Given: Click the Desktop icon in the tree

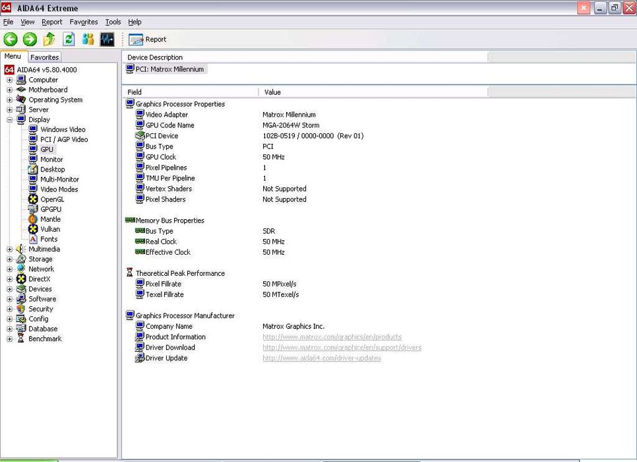Looking at the screenshot, I should pos(33,169).
